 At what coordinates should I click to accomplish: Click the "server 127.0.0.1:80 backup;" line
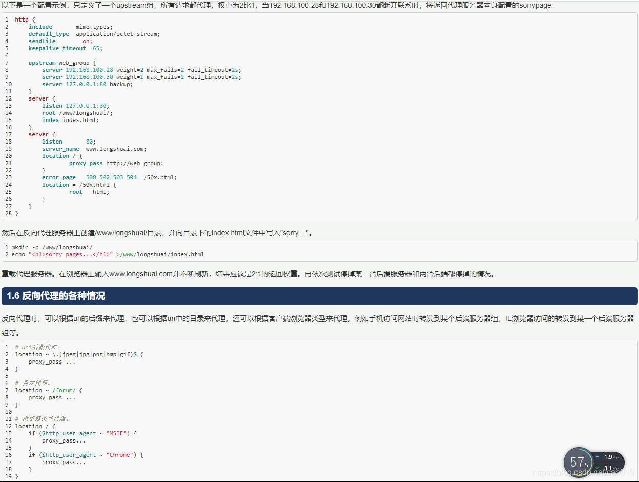pyautogui.click(x=88, y=84)
